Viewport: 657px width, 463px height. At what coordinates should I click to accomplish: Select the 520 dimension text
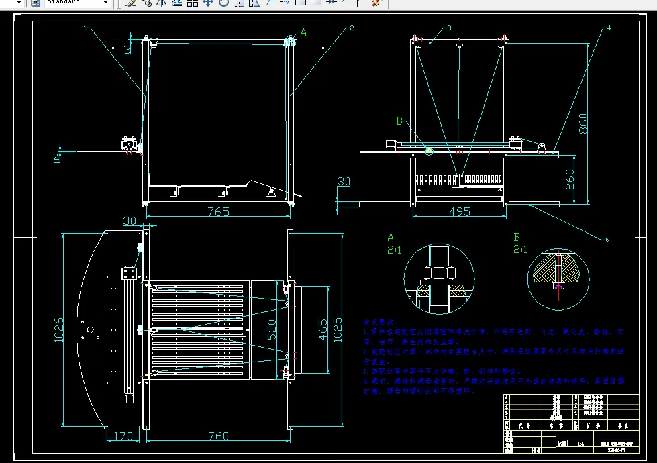(x=272, y=329)
